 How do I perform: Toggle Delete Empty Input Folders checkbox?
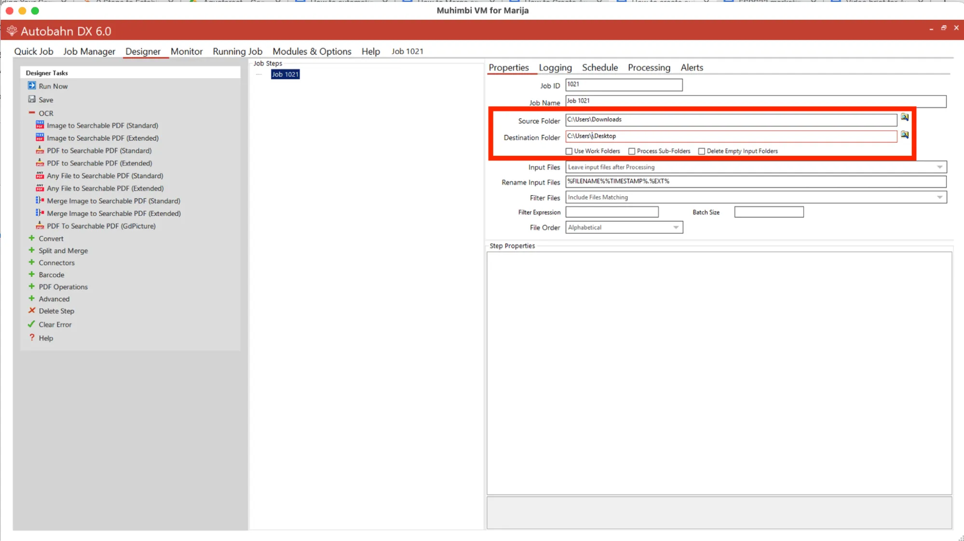[x=702, y=151]
